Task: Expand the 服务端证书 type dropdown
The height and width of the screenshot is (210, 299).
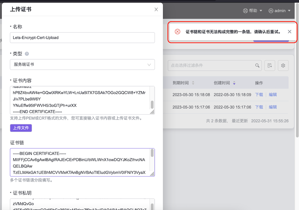Action: coord(82,65)
